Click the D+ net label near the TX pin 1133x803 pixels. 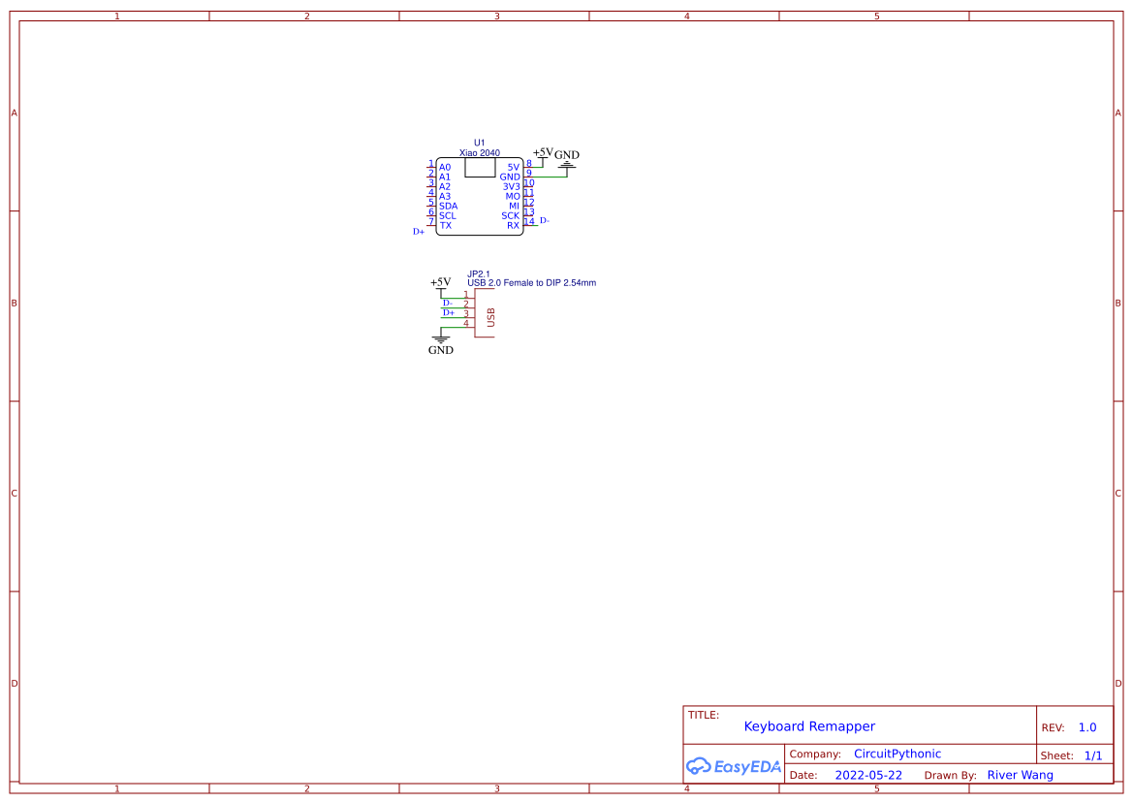418,231
